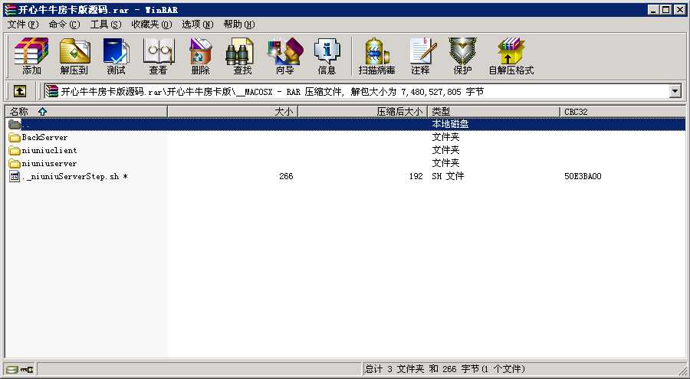Sort by the 名称 column header
The image size is (690, 379).
pyautogui.click(x=86, y=112)
